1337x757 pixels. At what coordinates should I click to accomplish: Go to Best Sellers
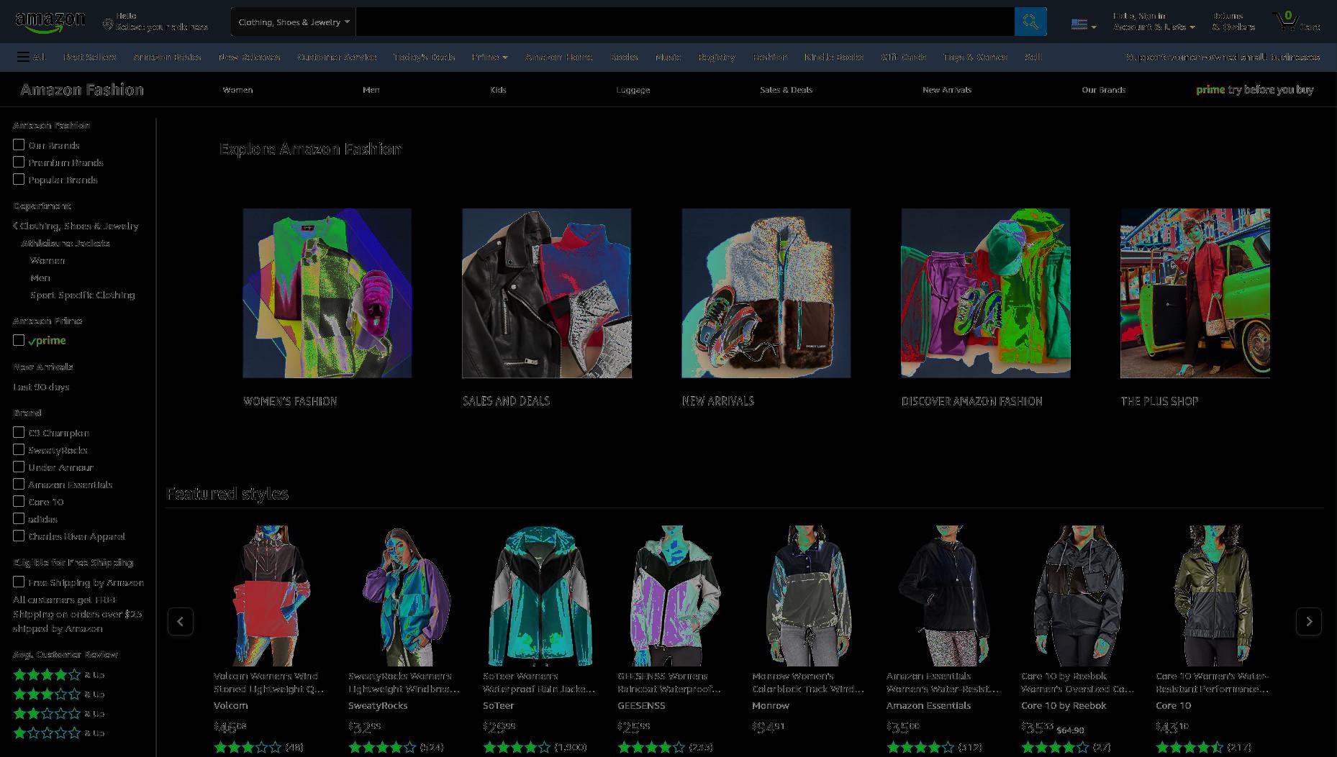coord(89,57)
